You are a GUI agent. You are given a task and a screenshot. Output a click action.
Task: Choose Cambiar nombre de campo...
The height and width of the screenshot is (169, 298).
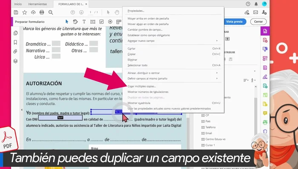tap(145, 30)
